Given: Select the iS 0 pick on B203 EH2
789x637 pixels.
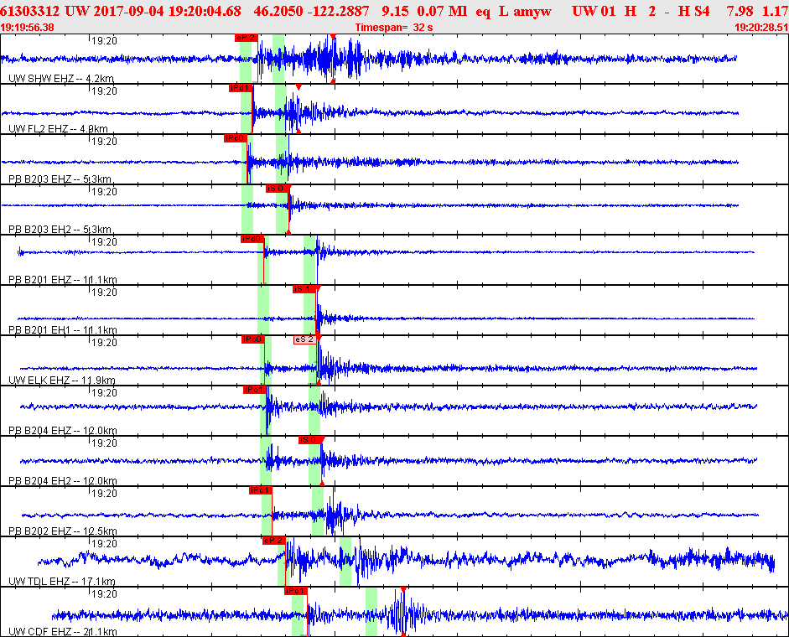Looking at the screenshot, I should [x=278, y=189].
